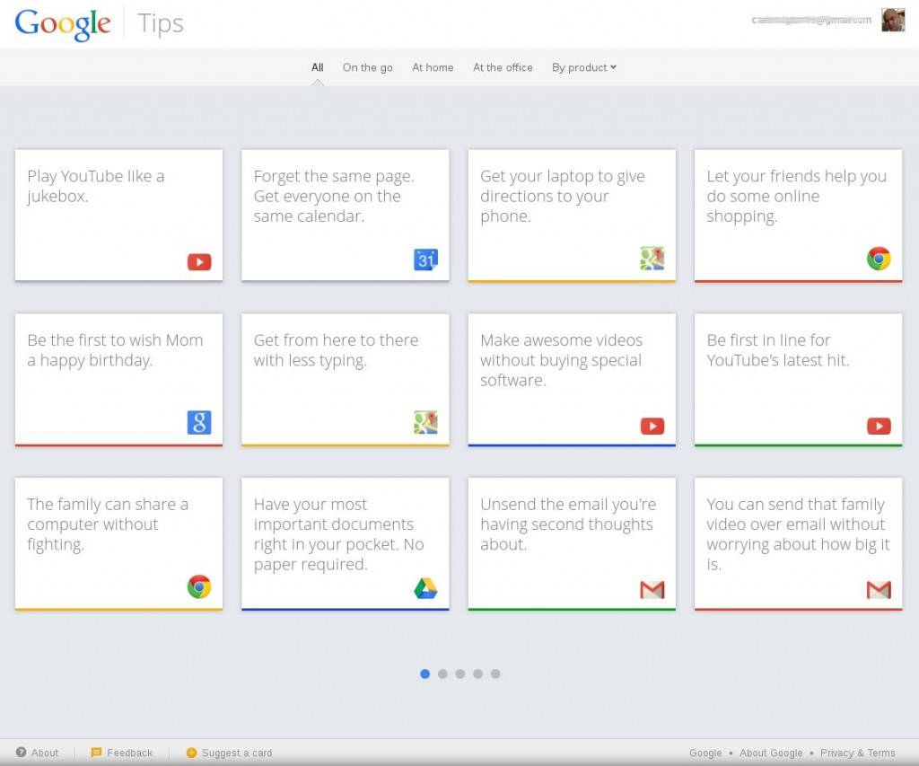Select the Calendar icon on the shared calendar card
Screen dimensions: 919x766
click(x=425, y=259)
